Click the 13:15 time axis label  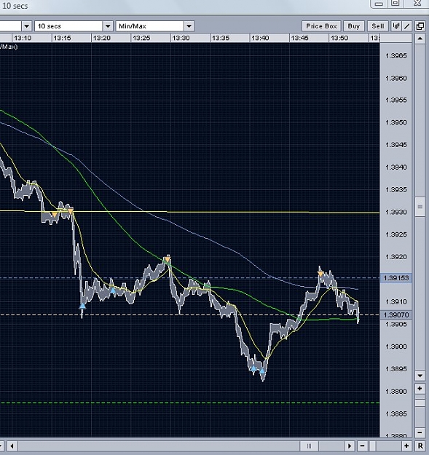62,38
